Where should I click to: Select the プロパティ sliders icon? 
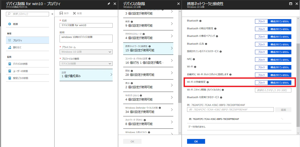[x=9, y=40]
